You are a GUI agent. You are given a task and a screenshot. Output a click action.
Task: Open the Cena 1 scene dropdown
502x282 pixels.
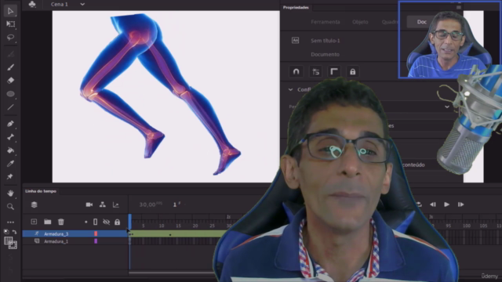click(x=82, y=4)
